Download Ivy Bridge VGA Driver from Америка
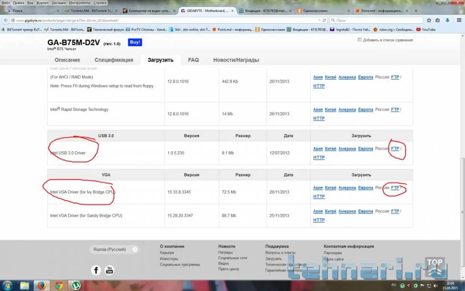The width and height of the screenshot is (465, 291). (347, 188)
